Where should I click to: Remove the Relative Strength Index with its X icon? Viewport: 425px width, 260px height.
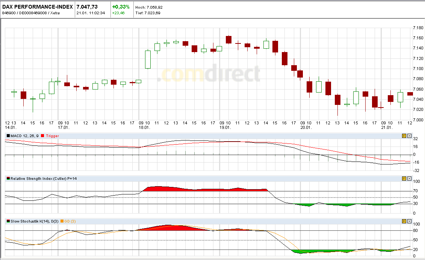coord(410,178)
